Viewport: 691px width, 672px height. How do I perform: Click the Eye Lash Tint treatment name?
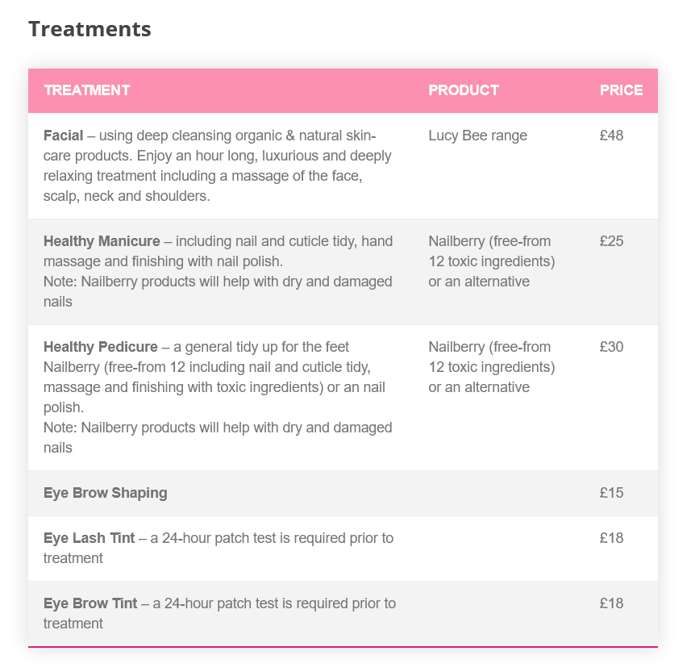click(x=89, y=538)
